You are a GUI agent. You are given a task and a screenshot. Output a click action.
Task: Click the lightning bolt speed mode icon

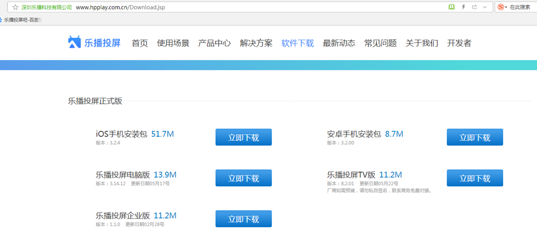pos(464,7)
